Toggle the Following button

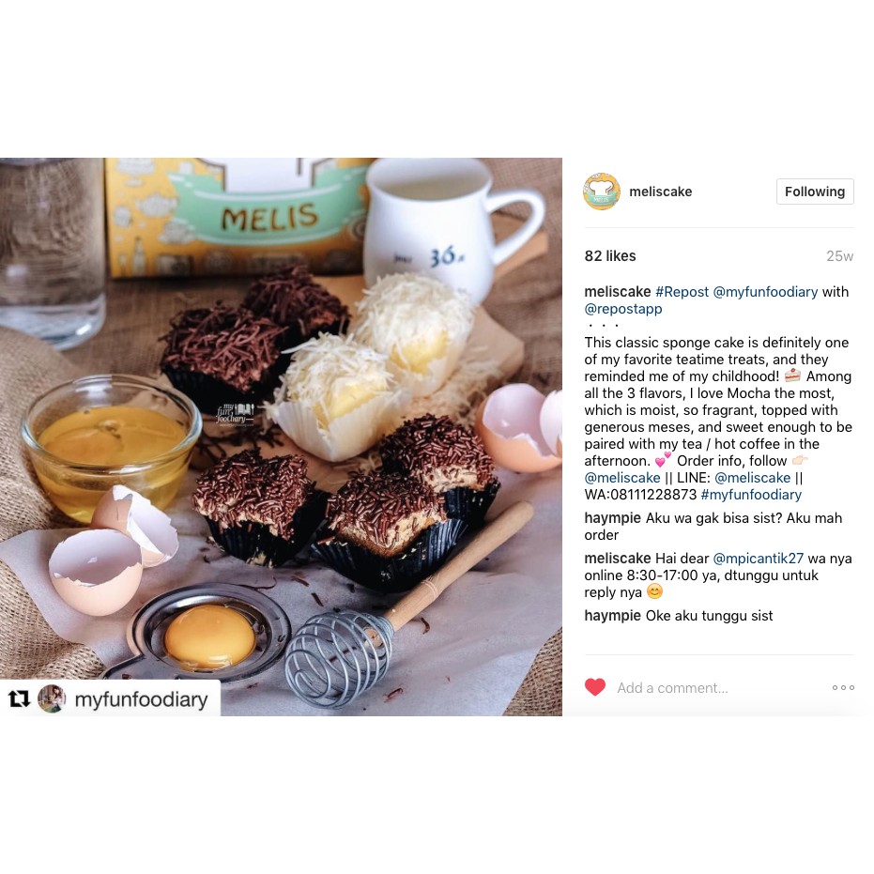pyautogui.click(x=814, y=192)
